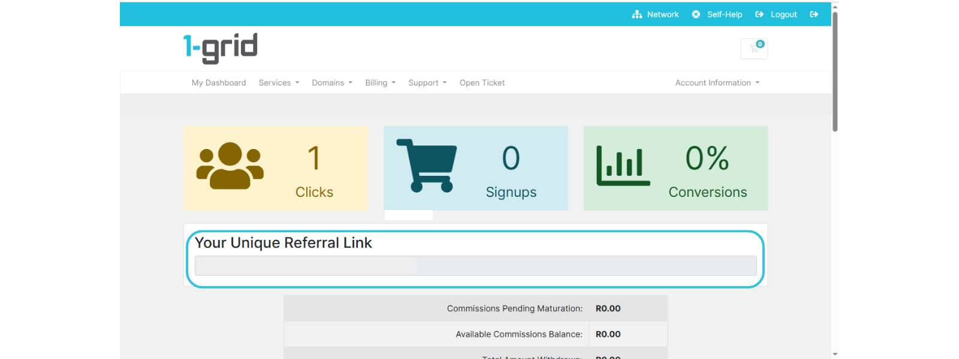This screenshot has width=959, height=359.
Task: Open the Self-Help link
Action: coord(725,14)
